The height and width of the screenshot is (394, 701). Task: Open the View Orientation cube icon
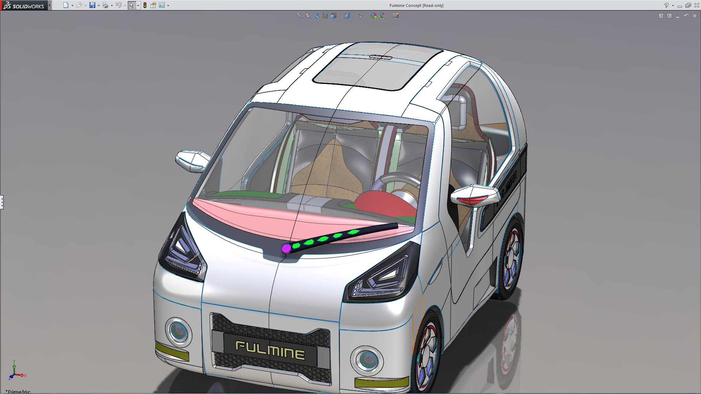click(333, 16)
